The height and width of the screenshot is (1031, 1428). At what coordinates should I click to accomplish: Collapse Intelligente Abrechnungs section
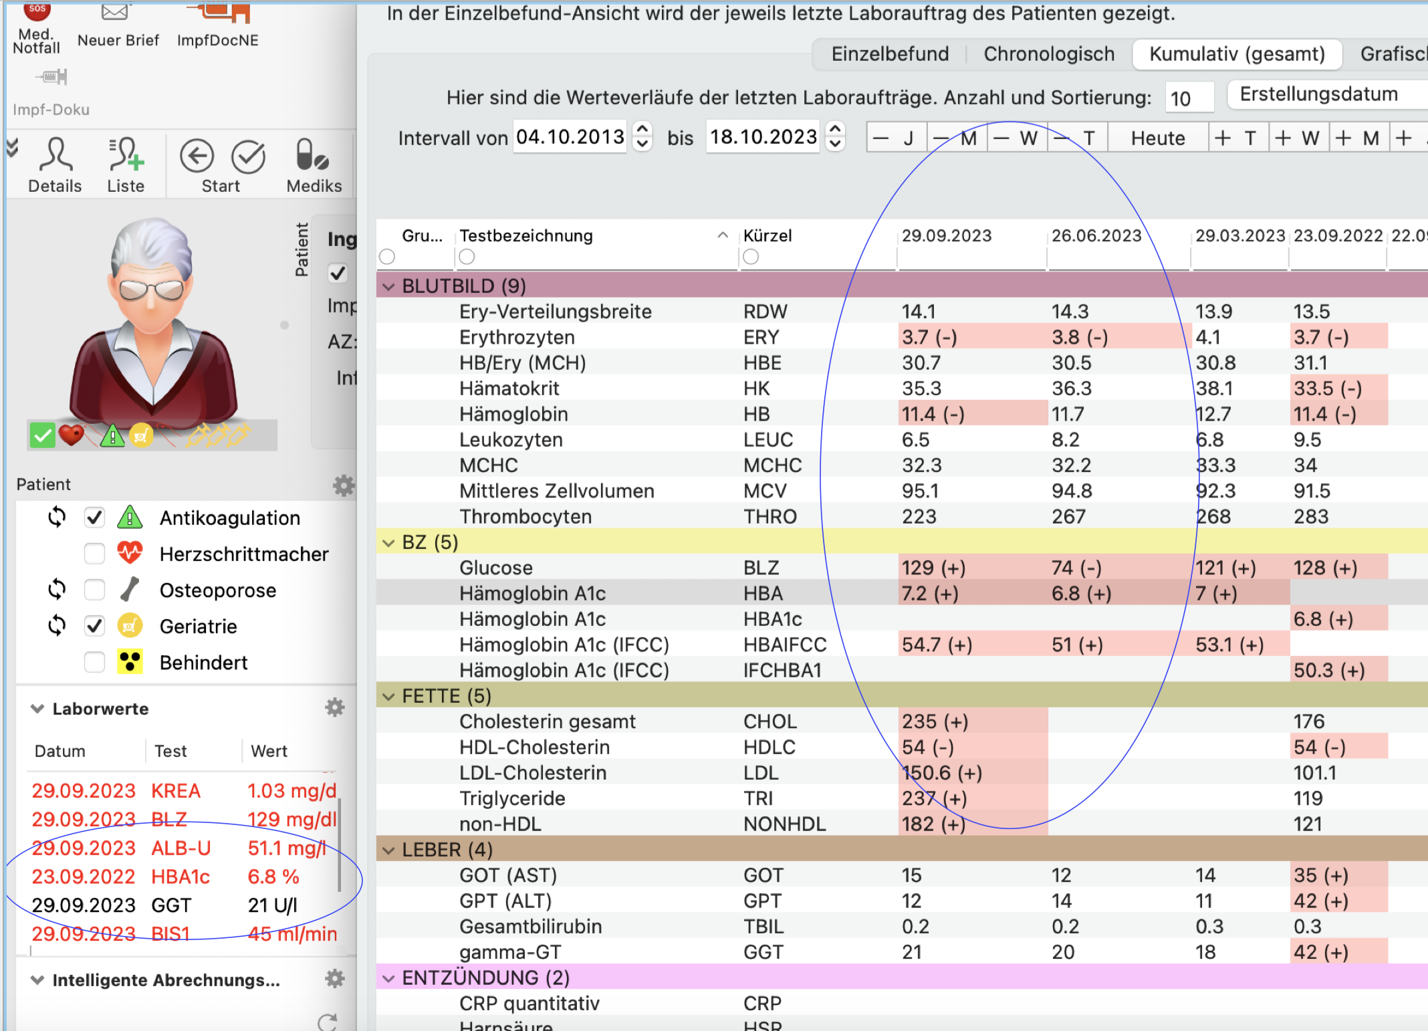click(37, 980)
